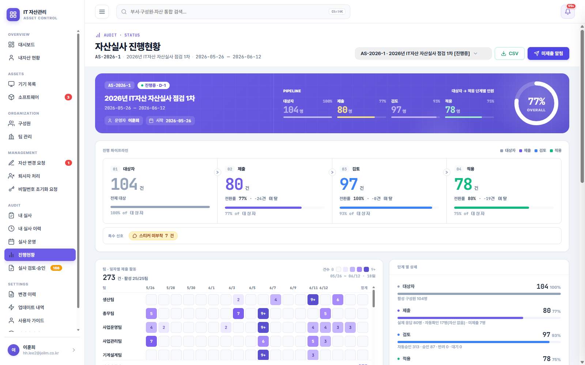Click the 생산팀 row label
Image resolution: width=585 pixels, height=365 pixels.
point(109,300)
